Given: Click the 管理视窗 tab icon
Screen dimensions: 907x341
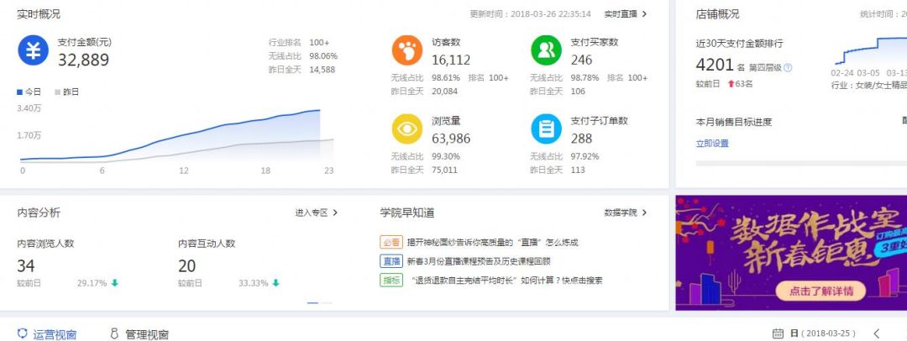Looking at the screenshot, I should coord(114,334).
